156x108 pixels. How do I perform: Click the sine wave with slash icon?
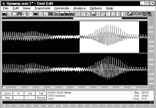pos(72,14)
